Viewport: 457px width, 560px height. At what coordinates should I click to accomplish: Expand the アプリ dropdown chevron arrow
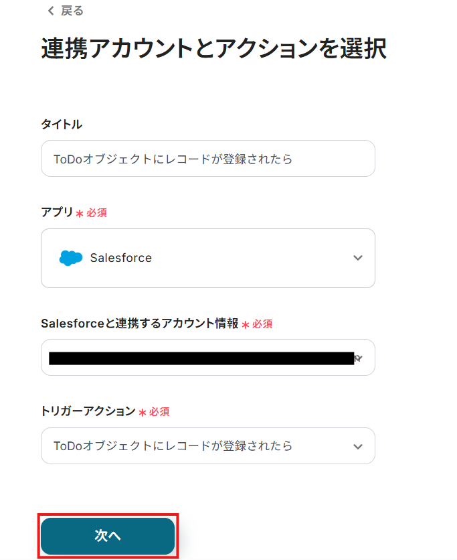[358, 258]
